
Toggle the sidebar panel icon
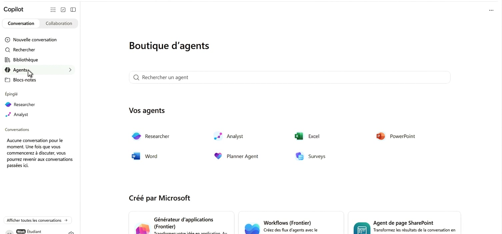73,10
